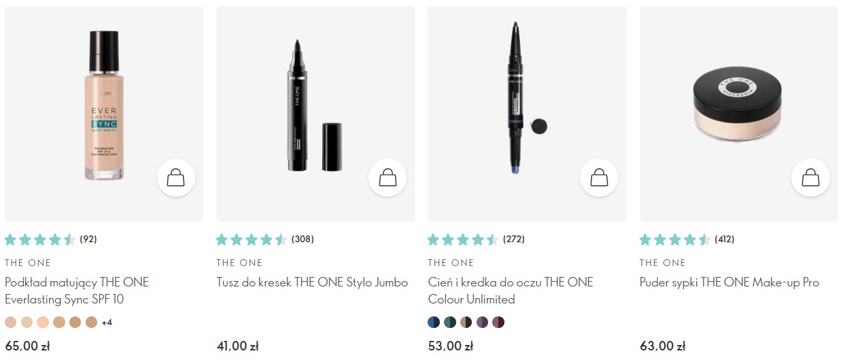
Task: Open Podkład matujący THE ONE Everlasting Sync link
Action: 76,291
